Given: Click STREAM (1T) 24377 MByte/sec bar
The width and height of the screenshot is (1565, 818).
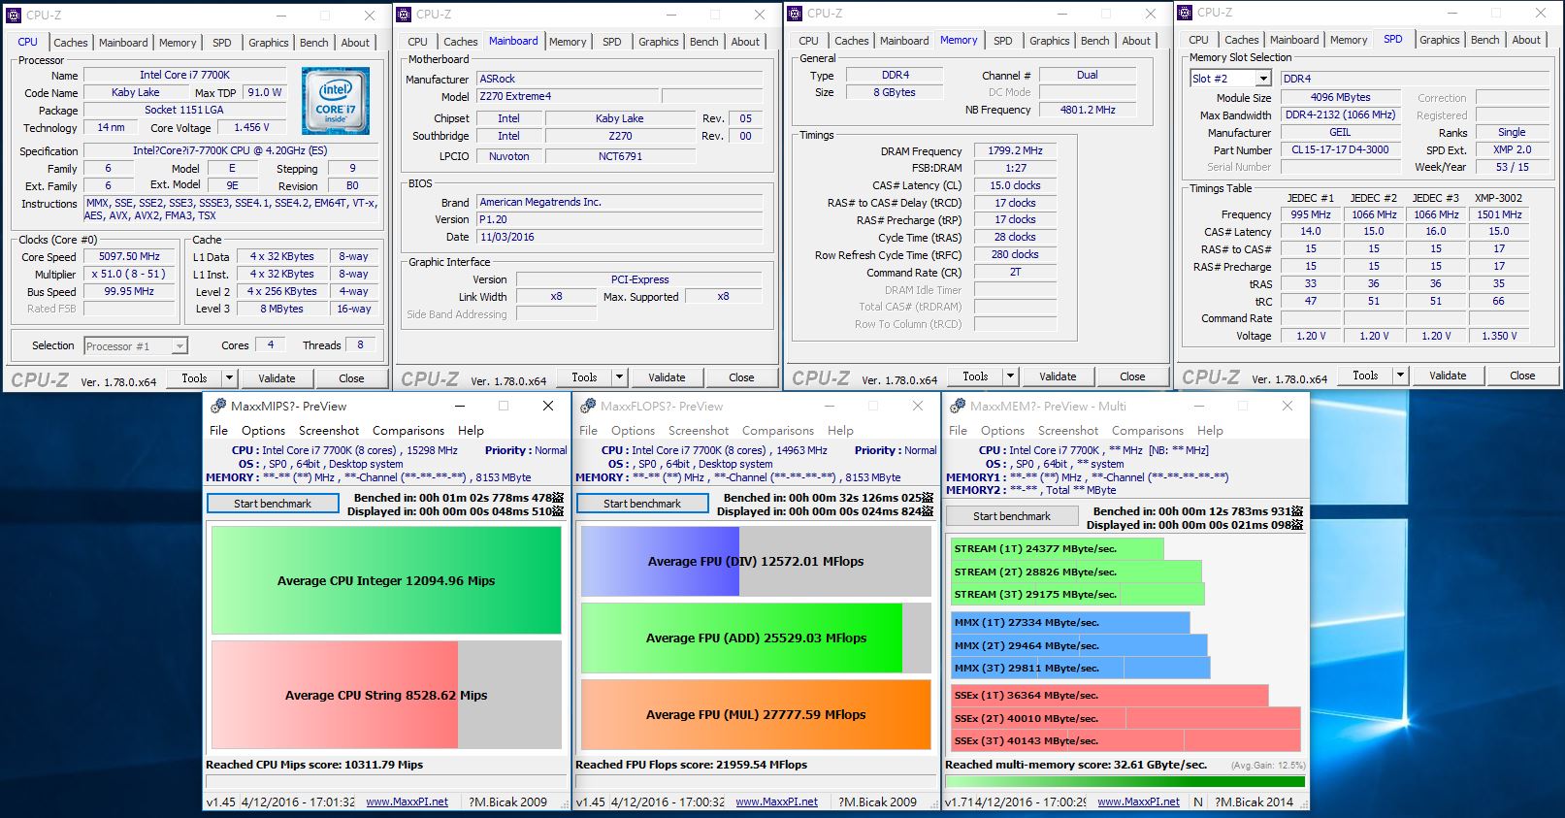Looking at the screenshot, I should [1057, 549].
